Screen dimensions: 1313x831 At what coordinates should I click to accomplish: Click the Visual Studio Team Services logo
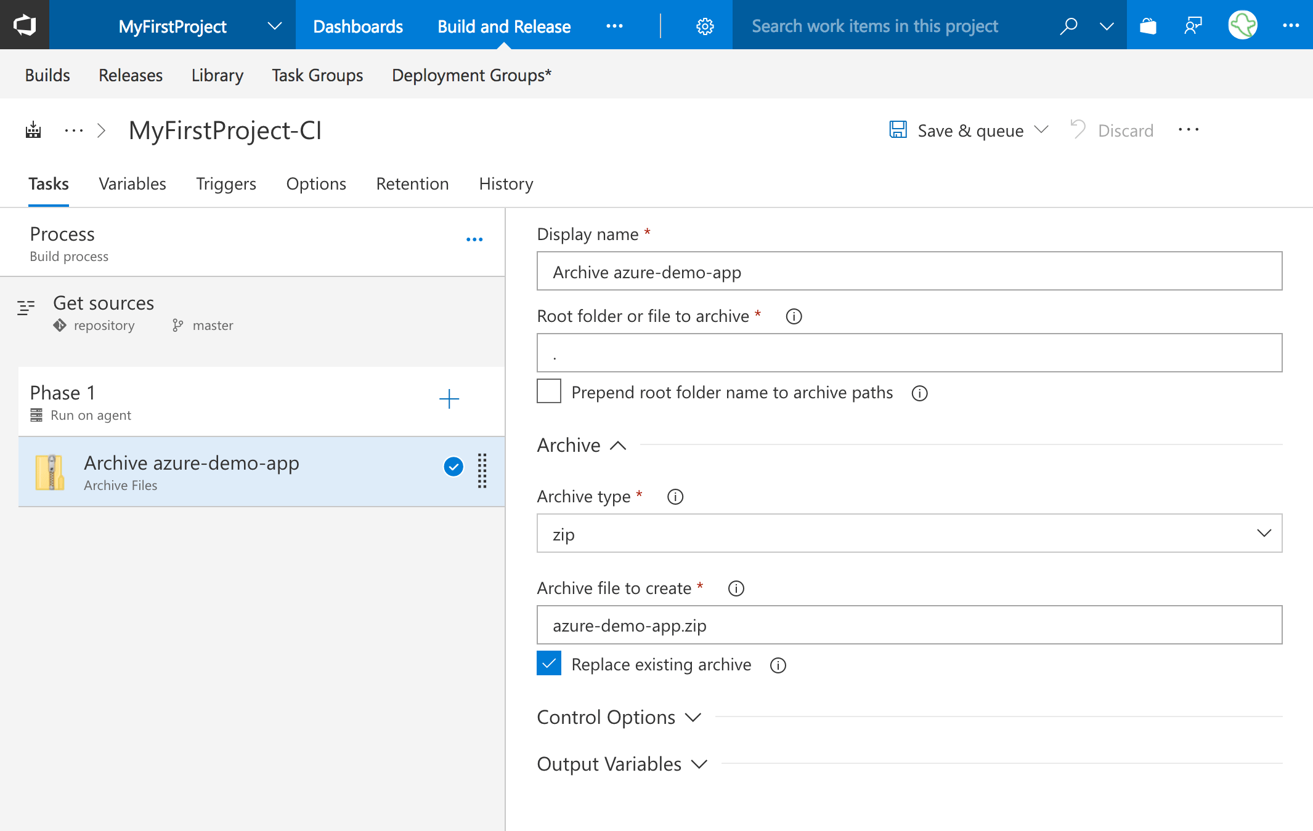(x=25, y=25)
